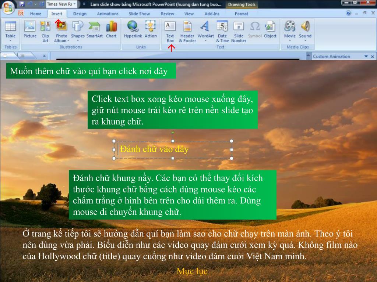Open the Review ribbon tab
Image resolution: width=377 pixels, height=282 pixels.
(x=168, y=14)
